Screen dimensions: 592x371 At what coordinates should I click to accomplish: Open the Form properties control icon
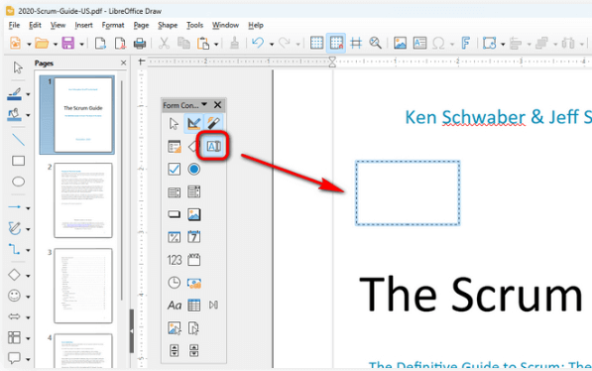[175, 146]
